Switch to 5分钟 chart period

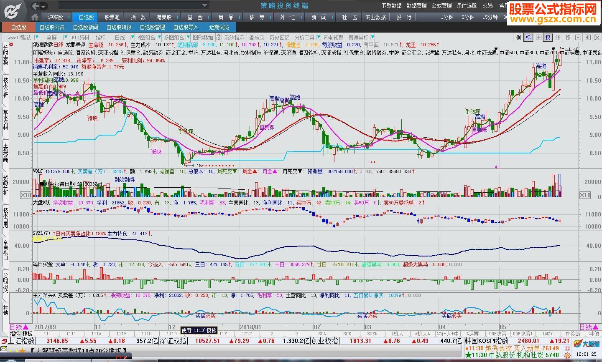468,17
